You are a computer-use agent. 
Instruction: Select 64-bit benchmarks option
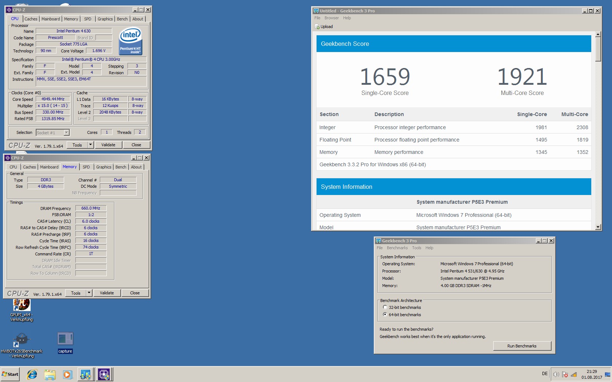(385, 315)
